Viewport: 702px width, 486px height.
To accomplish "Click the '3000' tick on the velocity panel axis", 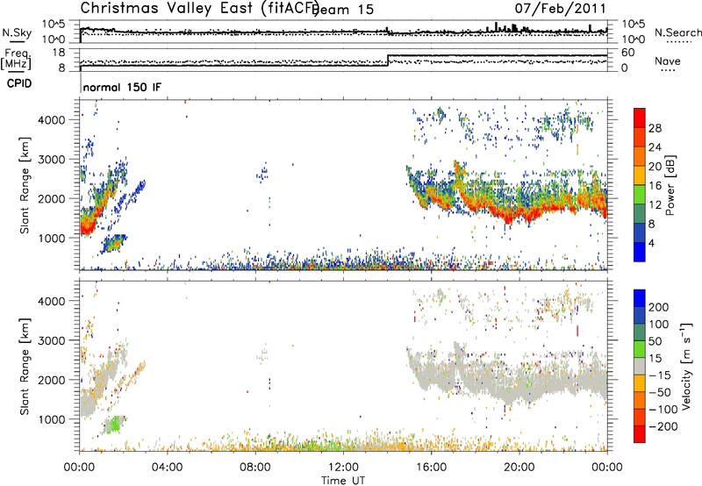I will pos(51,340).
